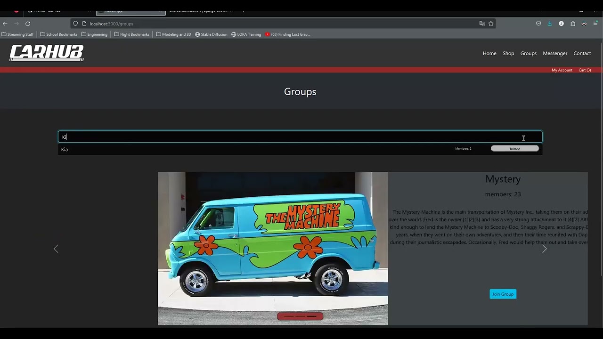Show previous group with left carousel arrow
The image size is (603, 339).
56,249
